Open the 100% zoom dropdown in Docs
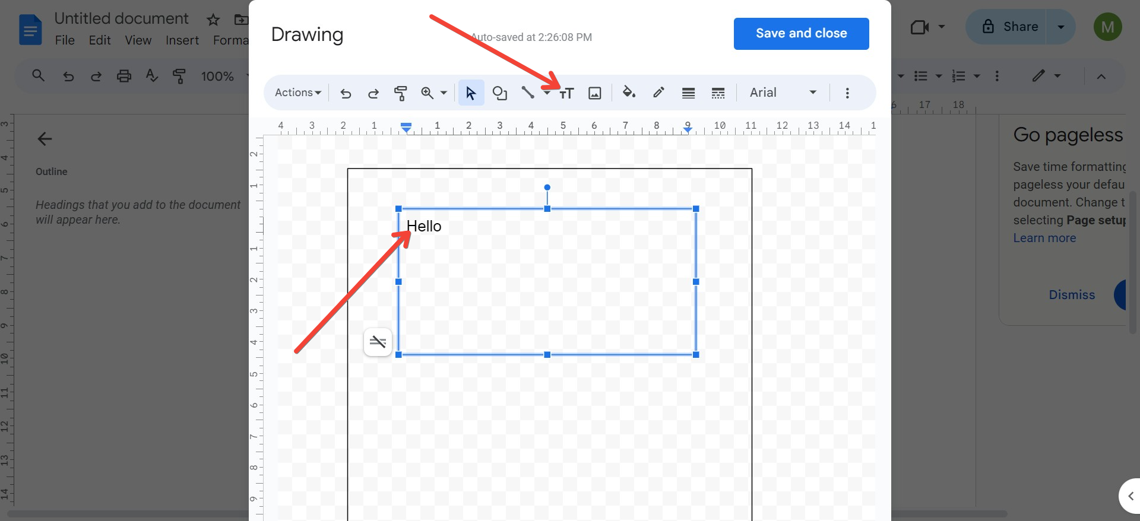Viewport: 1140px width, 521px height. tap(224, 76)
